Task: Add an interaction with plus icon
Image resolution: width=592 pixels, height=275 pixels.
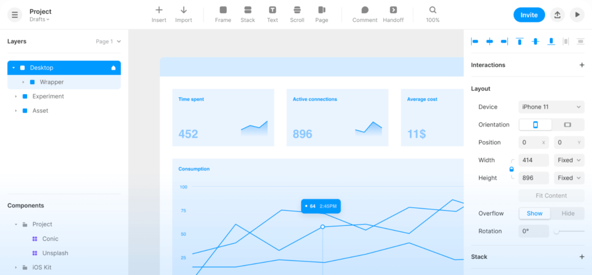Action: [x=582, y=65]
